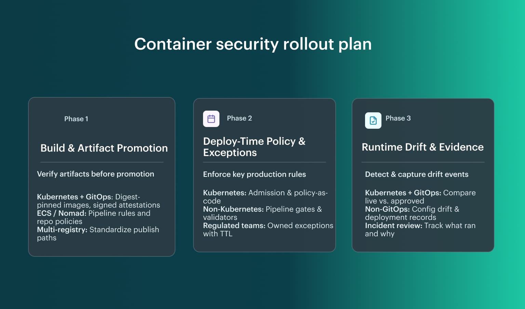Click the 'Regulated teams' bold label in Phase 2
Image resolution: width=525 pixels, height=309 pixels.
coord(234,225)
